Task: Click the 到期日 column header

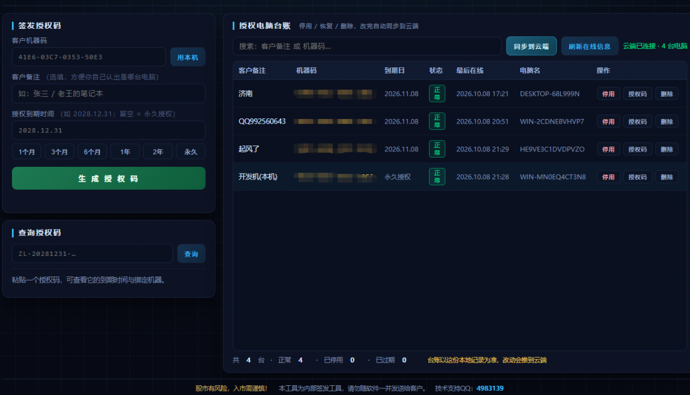Action: click(394, 70)
